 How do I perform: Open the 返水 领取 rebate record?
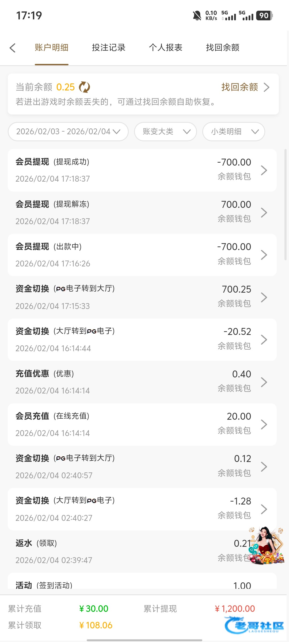tap(120, 551)
